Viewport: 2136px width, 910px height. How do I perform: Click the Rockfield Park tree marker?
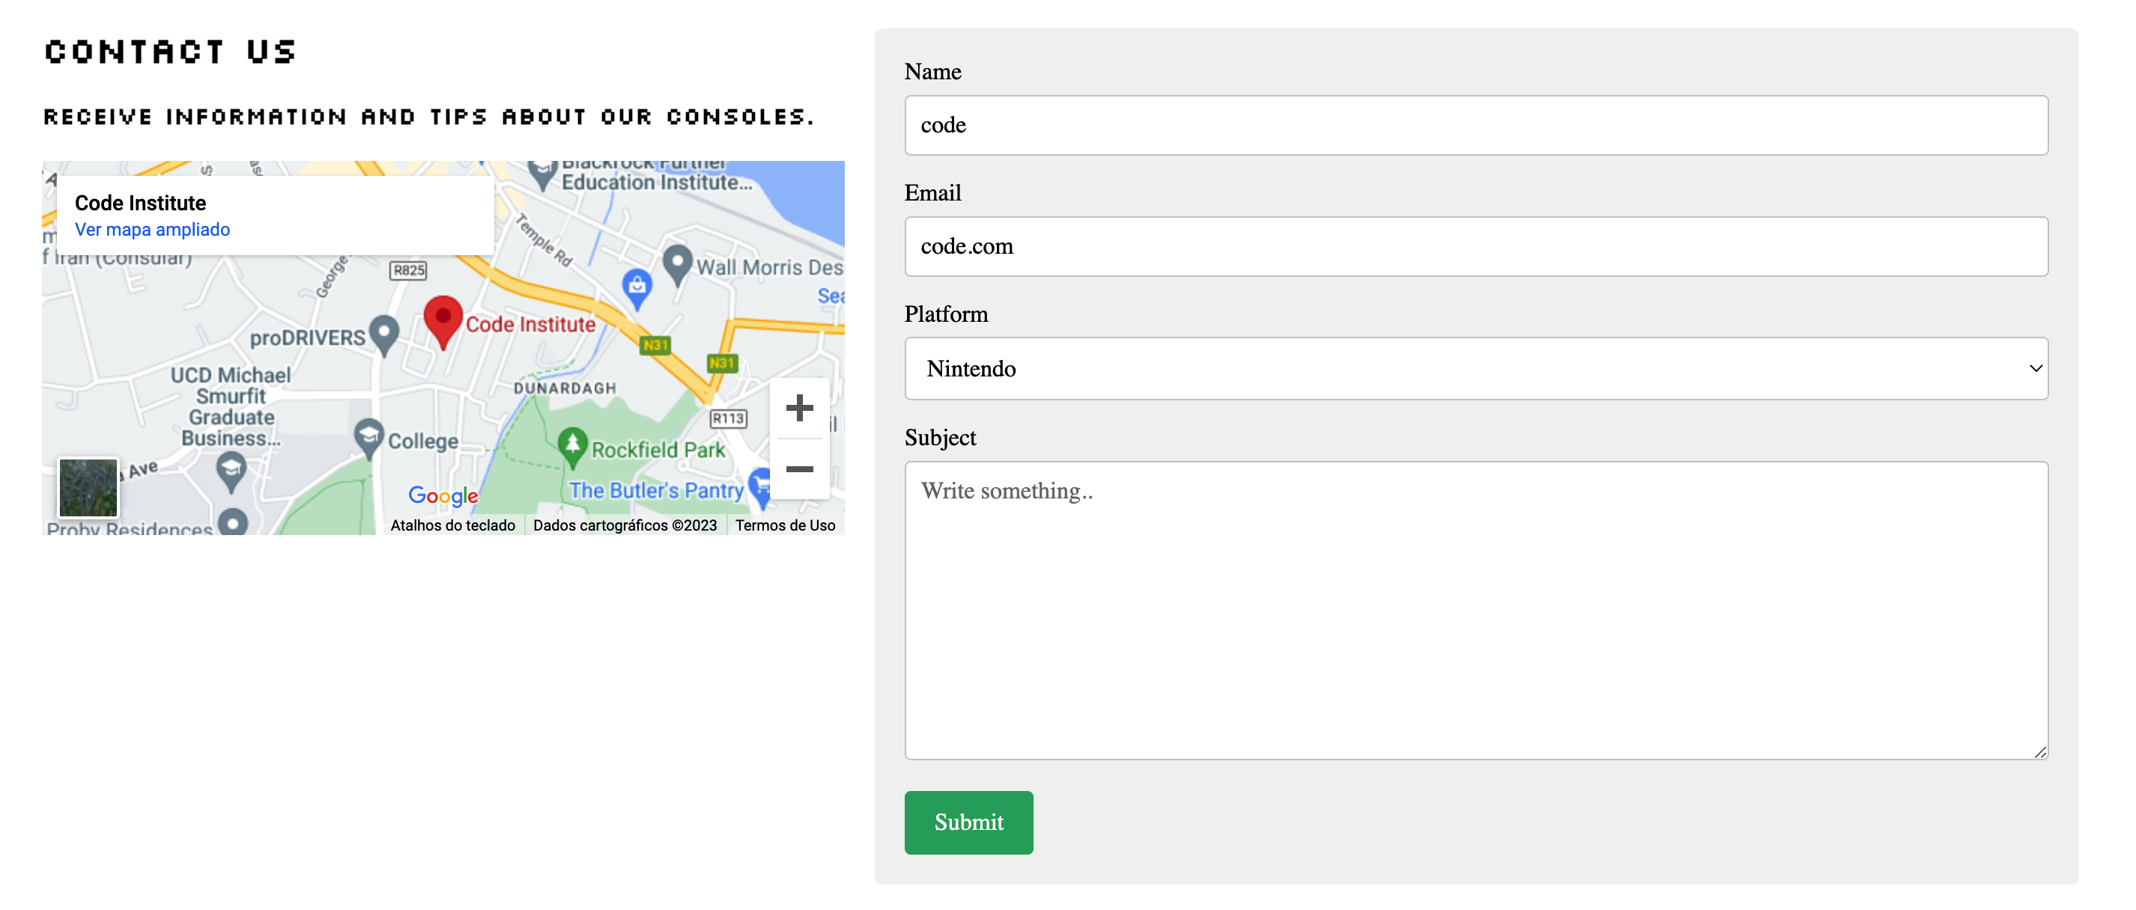pyautogui.click(x=572, y=445)
